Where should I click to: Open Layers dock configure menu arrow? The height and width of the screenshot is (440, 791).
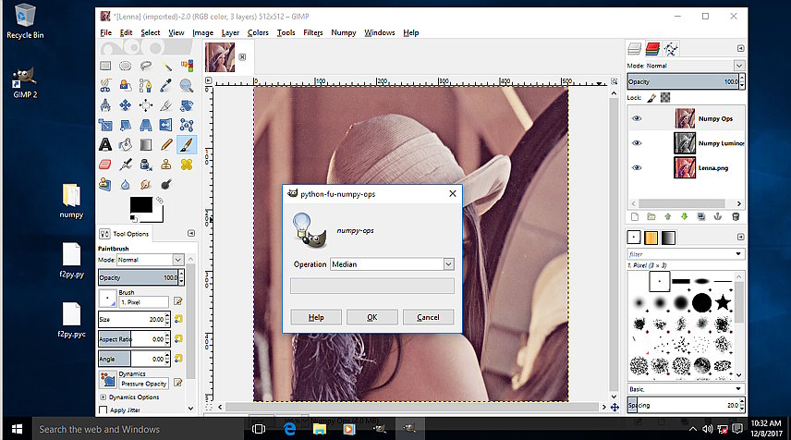tap(740, 48)
